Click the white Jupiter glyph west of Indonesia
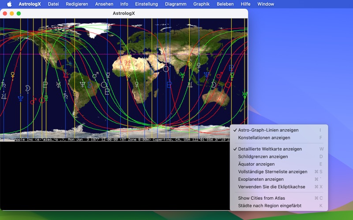The height and width of the screenshot is (220, 353). pyautogui.click(x=190, y=84)
